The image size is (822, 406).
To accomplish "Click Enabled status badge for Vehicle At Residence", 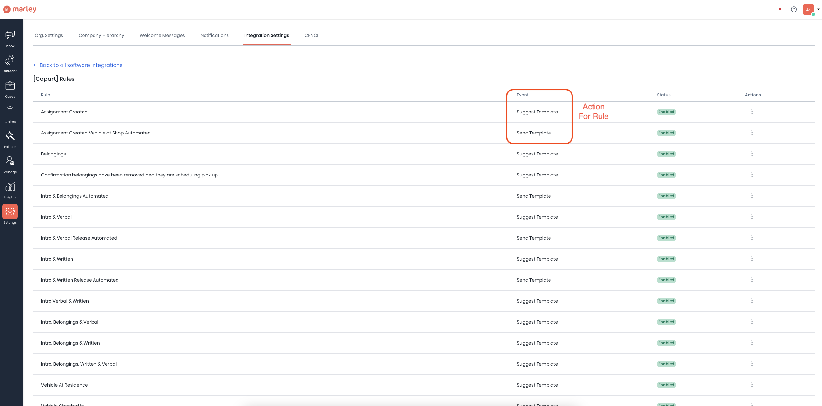I will 666,385.
